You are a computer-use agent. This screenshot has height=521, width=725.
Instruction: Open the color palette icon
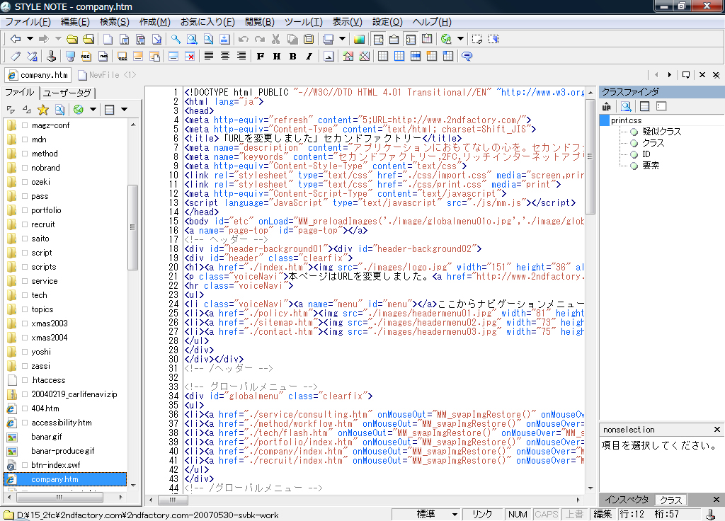359,40
